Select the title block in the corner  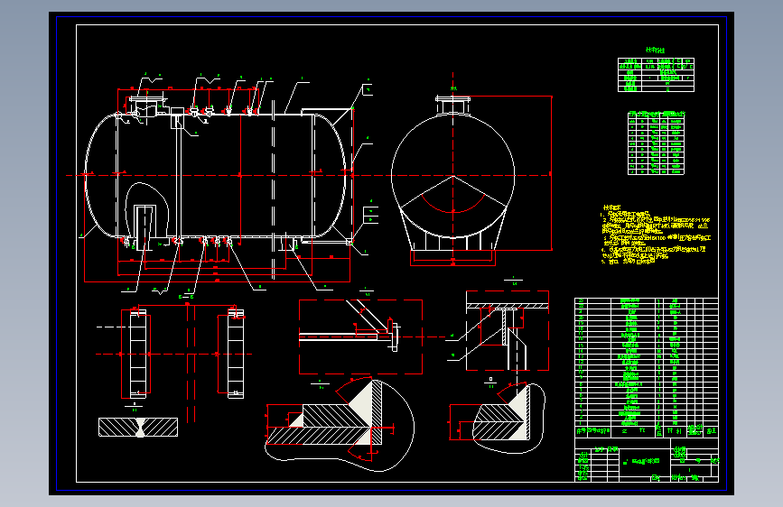pyautogui.click(x=646, y=460)
